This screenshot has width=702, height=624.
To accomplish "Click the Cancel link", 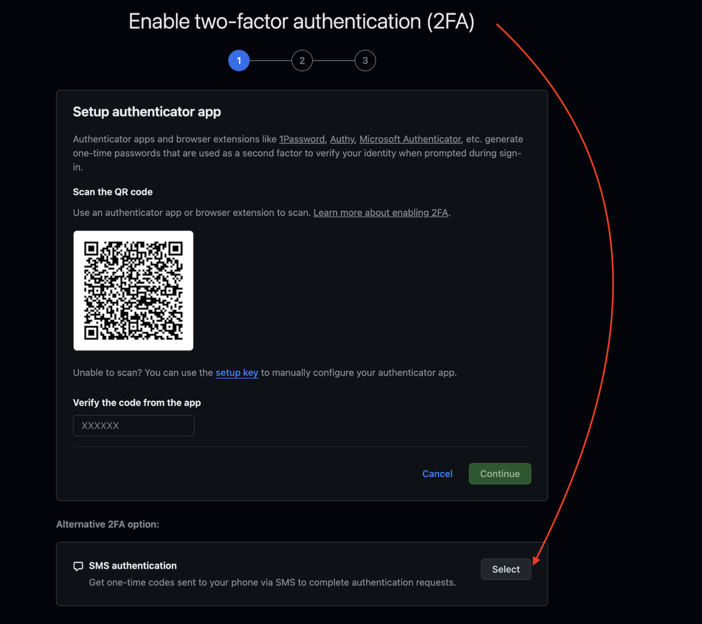I will click(x=437, y=474).
